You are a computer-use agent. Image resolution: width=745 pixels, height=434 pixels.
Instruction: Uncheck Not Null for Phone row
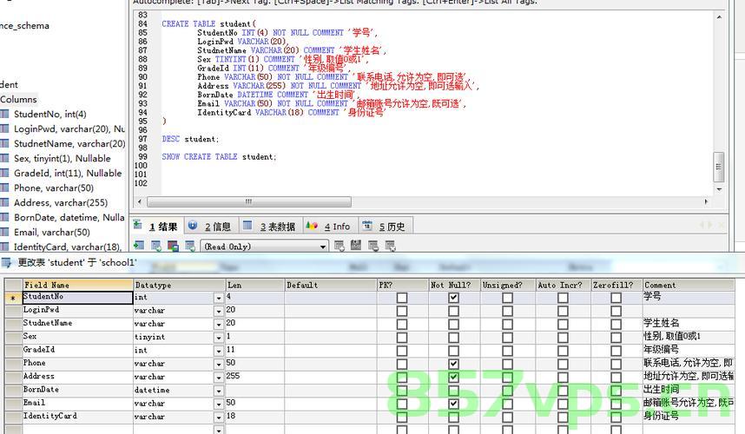(454, 365)
